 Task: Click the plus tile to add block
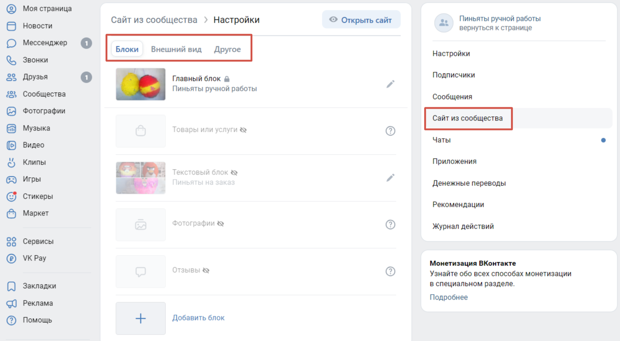140,318
